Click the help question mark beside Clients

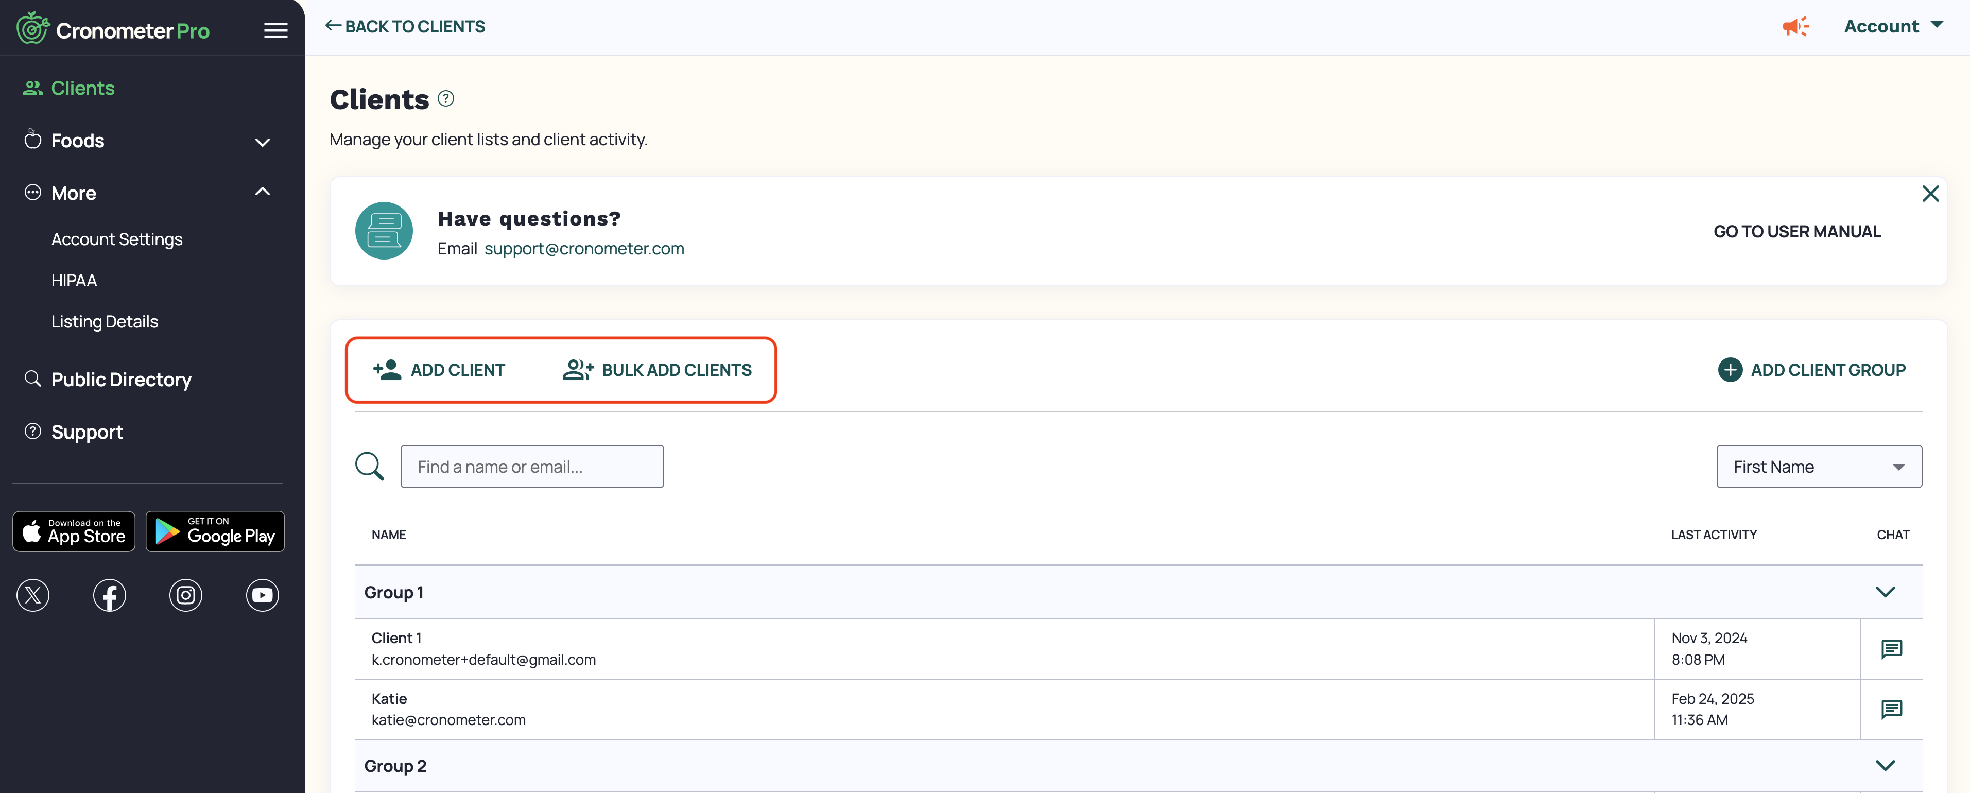click(x=446, y=99)
